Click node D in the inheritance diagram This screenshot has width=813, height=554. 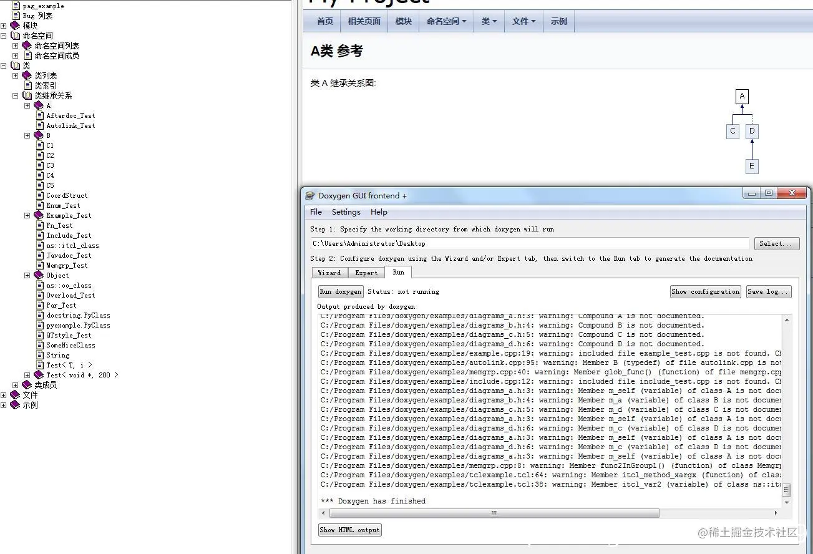pos(752,131)
